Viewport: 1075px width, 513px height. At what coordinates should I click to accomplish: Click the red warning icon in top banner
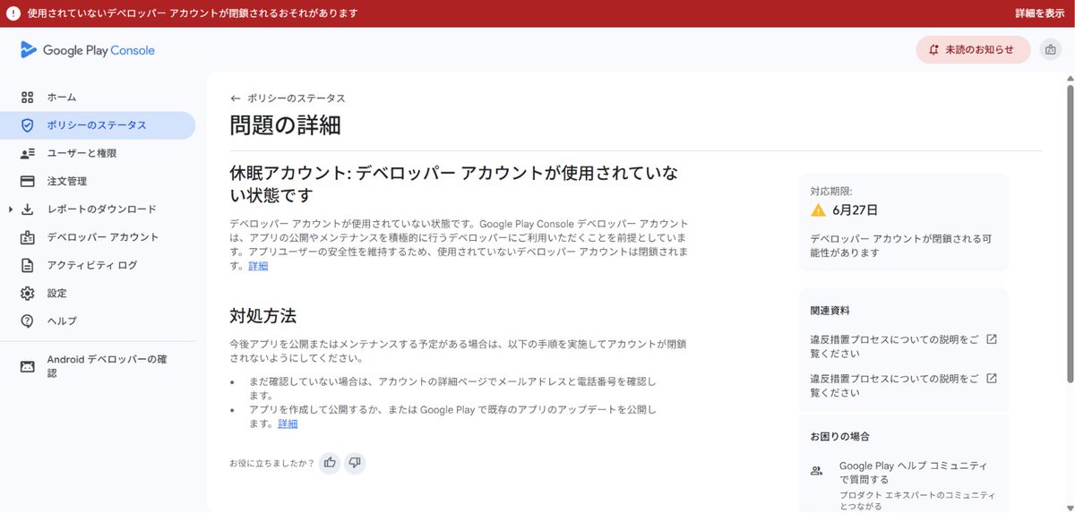[x=13, y=13]
